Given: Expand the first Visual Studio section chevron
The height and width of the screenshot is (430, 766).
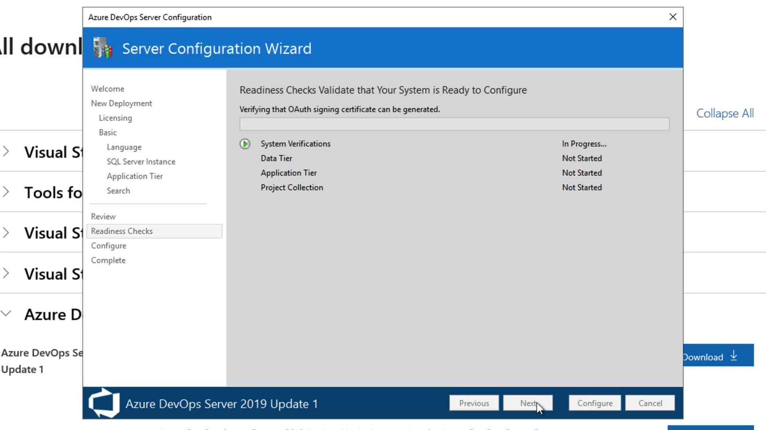Looking at the screenshot, I should point(6,152).
